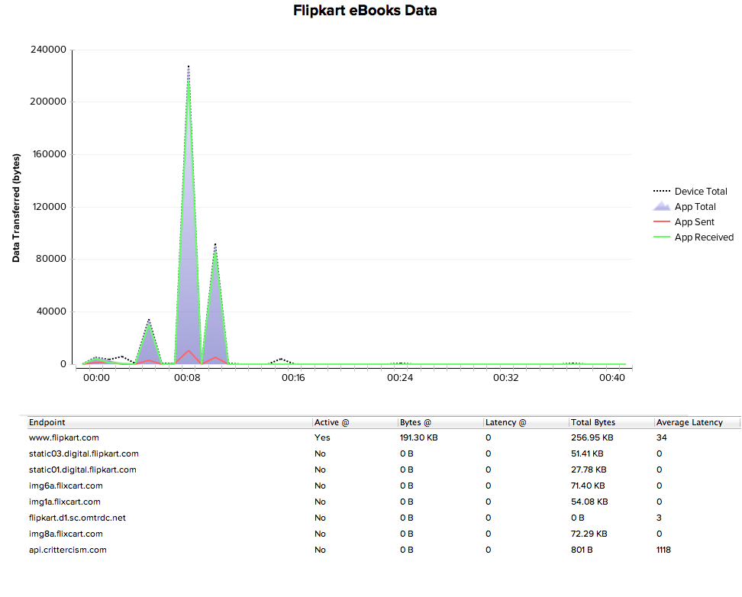The width and height of the screenshot is (742, 597).
Task: Select the Device Total legend label
Action: (x=701, y=192)
